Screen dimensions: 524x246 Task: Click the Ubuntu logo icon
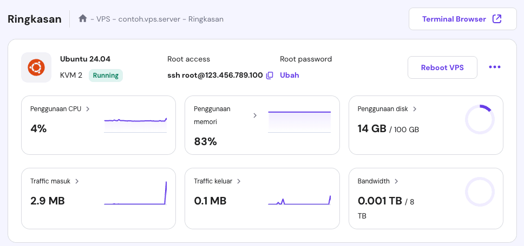[x=36, y=67]
